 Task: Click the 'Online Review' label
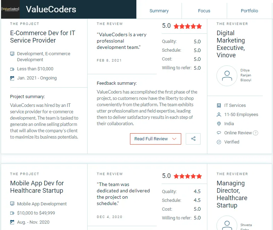(x=238, y=133)
